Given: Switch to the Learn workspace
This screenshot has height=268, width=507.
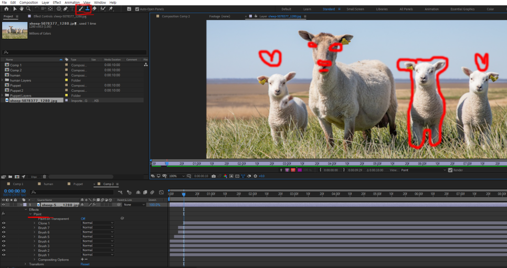Looking at the screenshot, I should (307, 9).
